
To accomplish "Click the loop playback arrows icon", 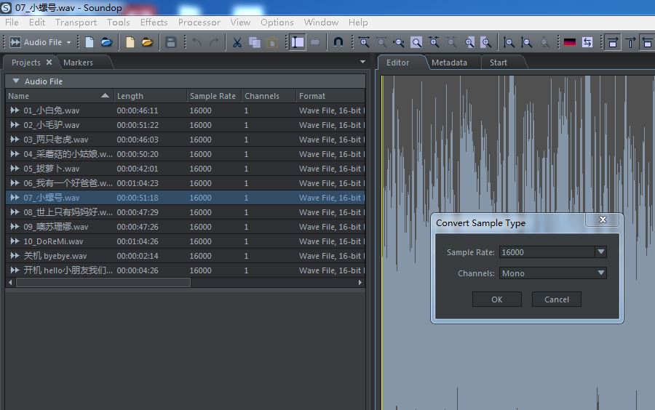I will pos(587,42).
